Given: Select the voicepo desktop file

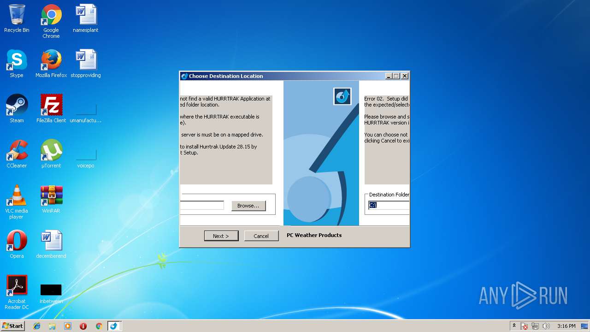Looking at the screenshot, I should point(86,158).
